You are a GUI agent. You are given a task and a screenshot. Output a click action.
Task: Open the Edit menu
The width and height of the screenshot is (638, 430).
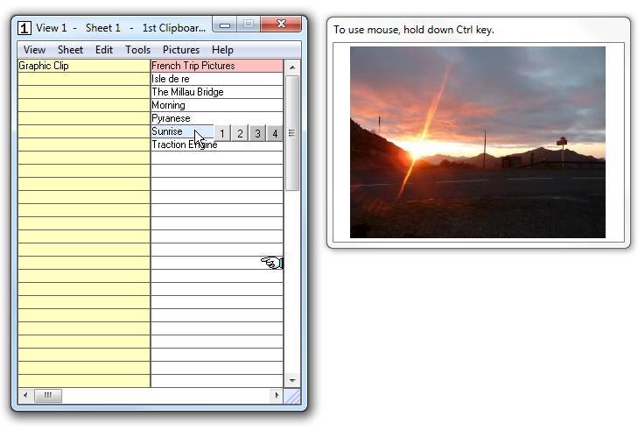click(x=104, y=50)
